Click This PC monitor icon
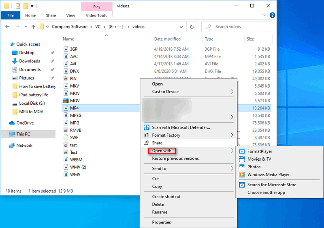324x228 pixels. pos(12,134)
